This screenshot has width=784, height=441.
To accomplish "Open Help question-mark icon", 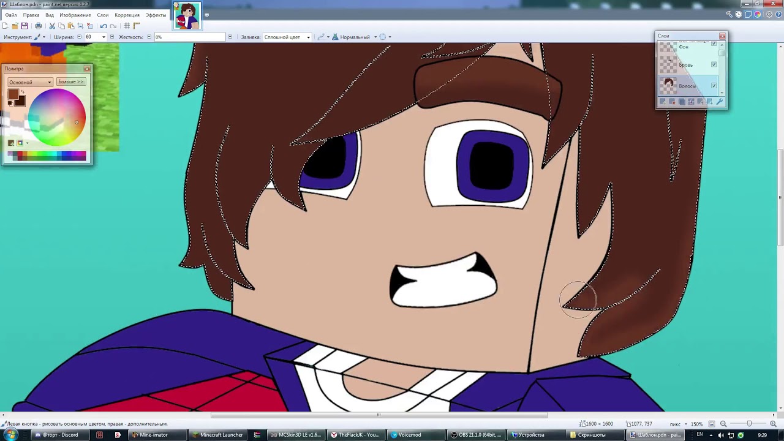I will 778,14.
